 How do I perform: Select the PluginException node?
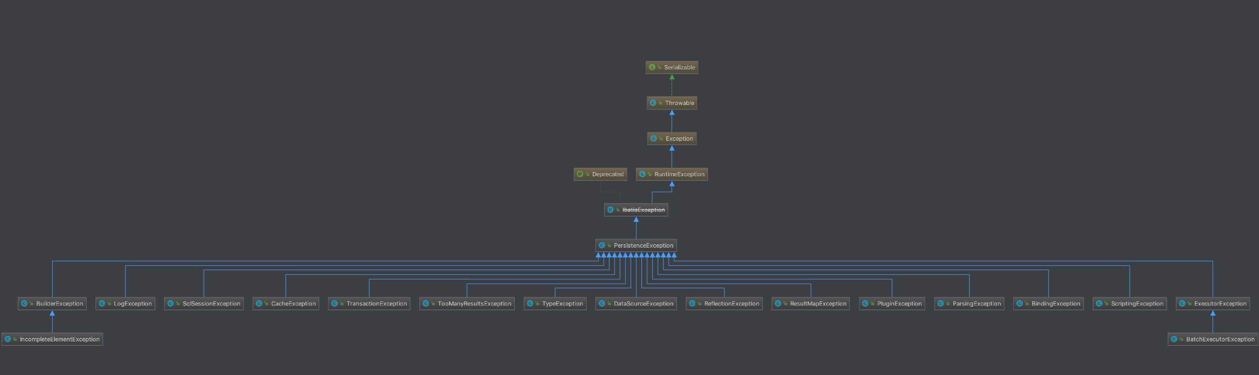892,303
